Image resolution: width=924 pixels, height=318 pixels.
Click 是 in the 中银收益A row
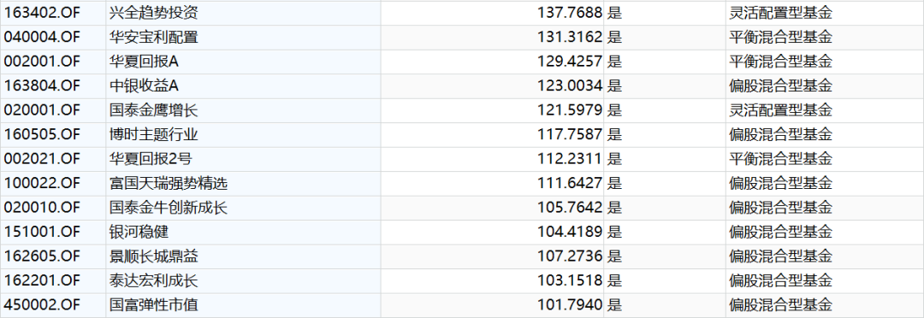[614, 86]
